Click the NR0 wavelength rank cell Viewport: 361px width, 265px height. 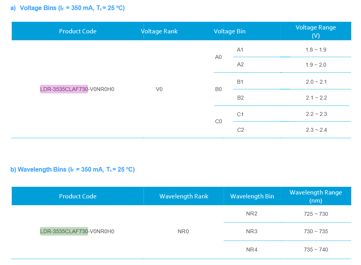click(x=183, y=231)
